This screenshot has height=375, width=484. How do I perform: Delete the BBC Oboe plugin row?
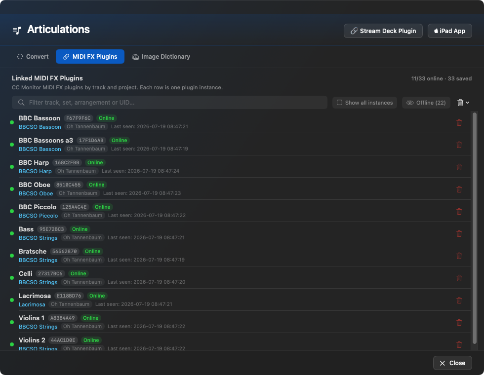click(459, 189)
